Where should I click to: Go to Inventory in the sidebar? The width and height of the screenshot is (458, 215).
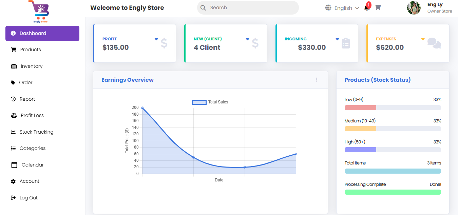point(31,66)
